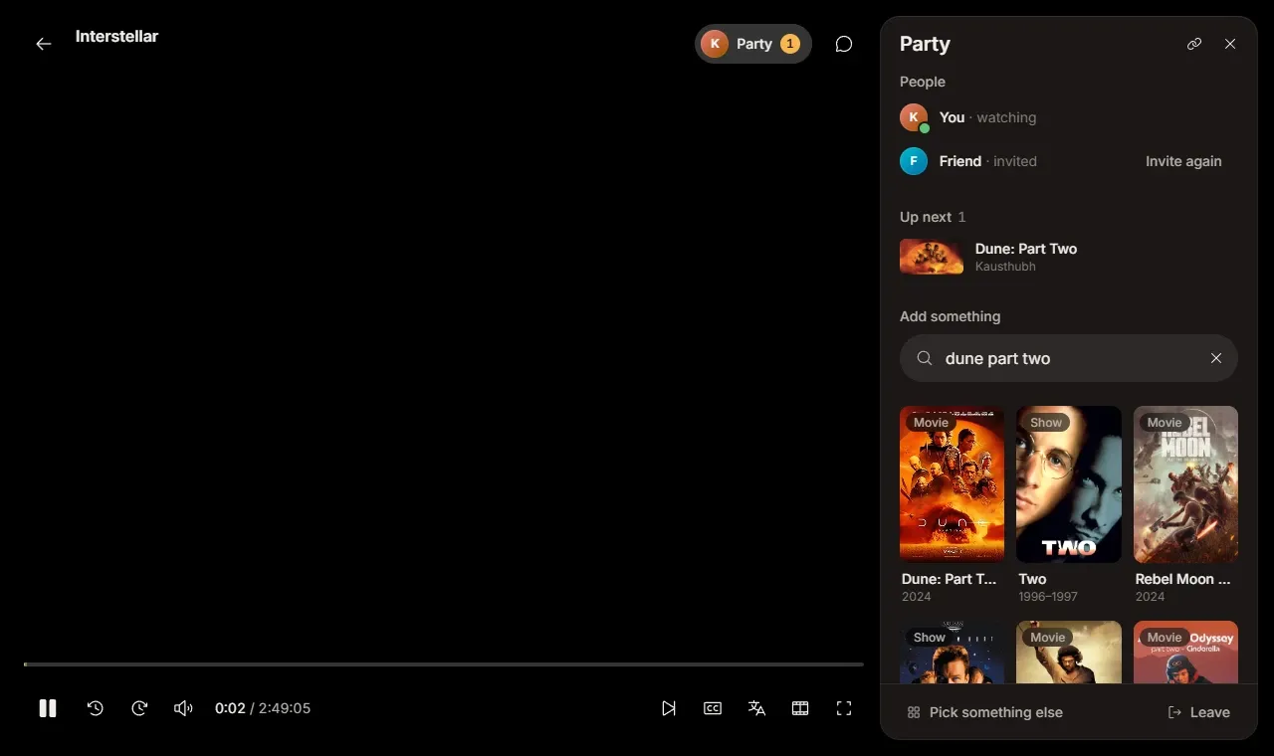Select Dune: Part Two in Up next
Viewport: 1274px width, 756px height.
1069,257
